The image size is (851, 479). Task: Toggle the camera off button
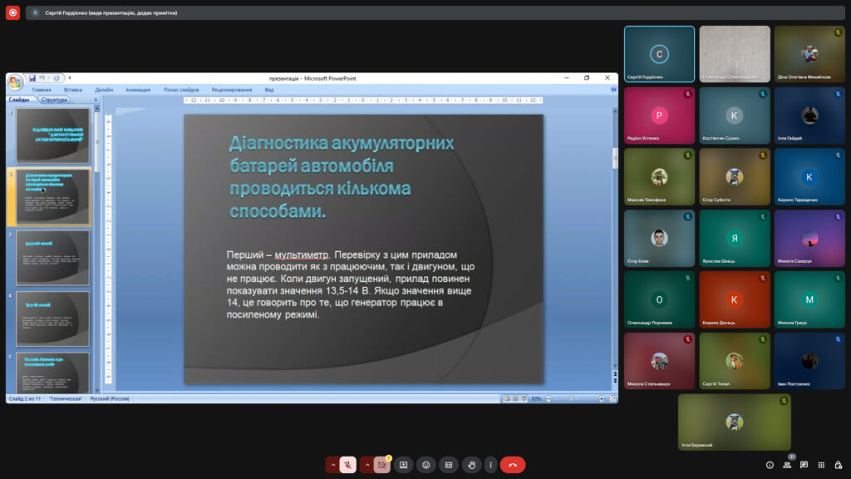pyautogui.click(x=382, y=465)
